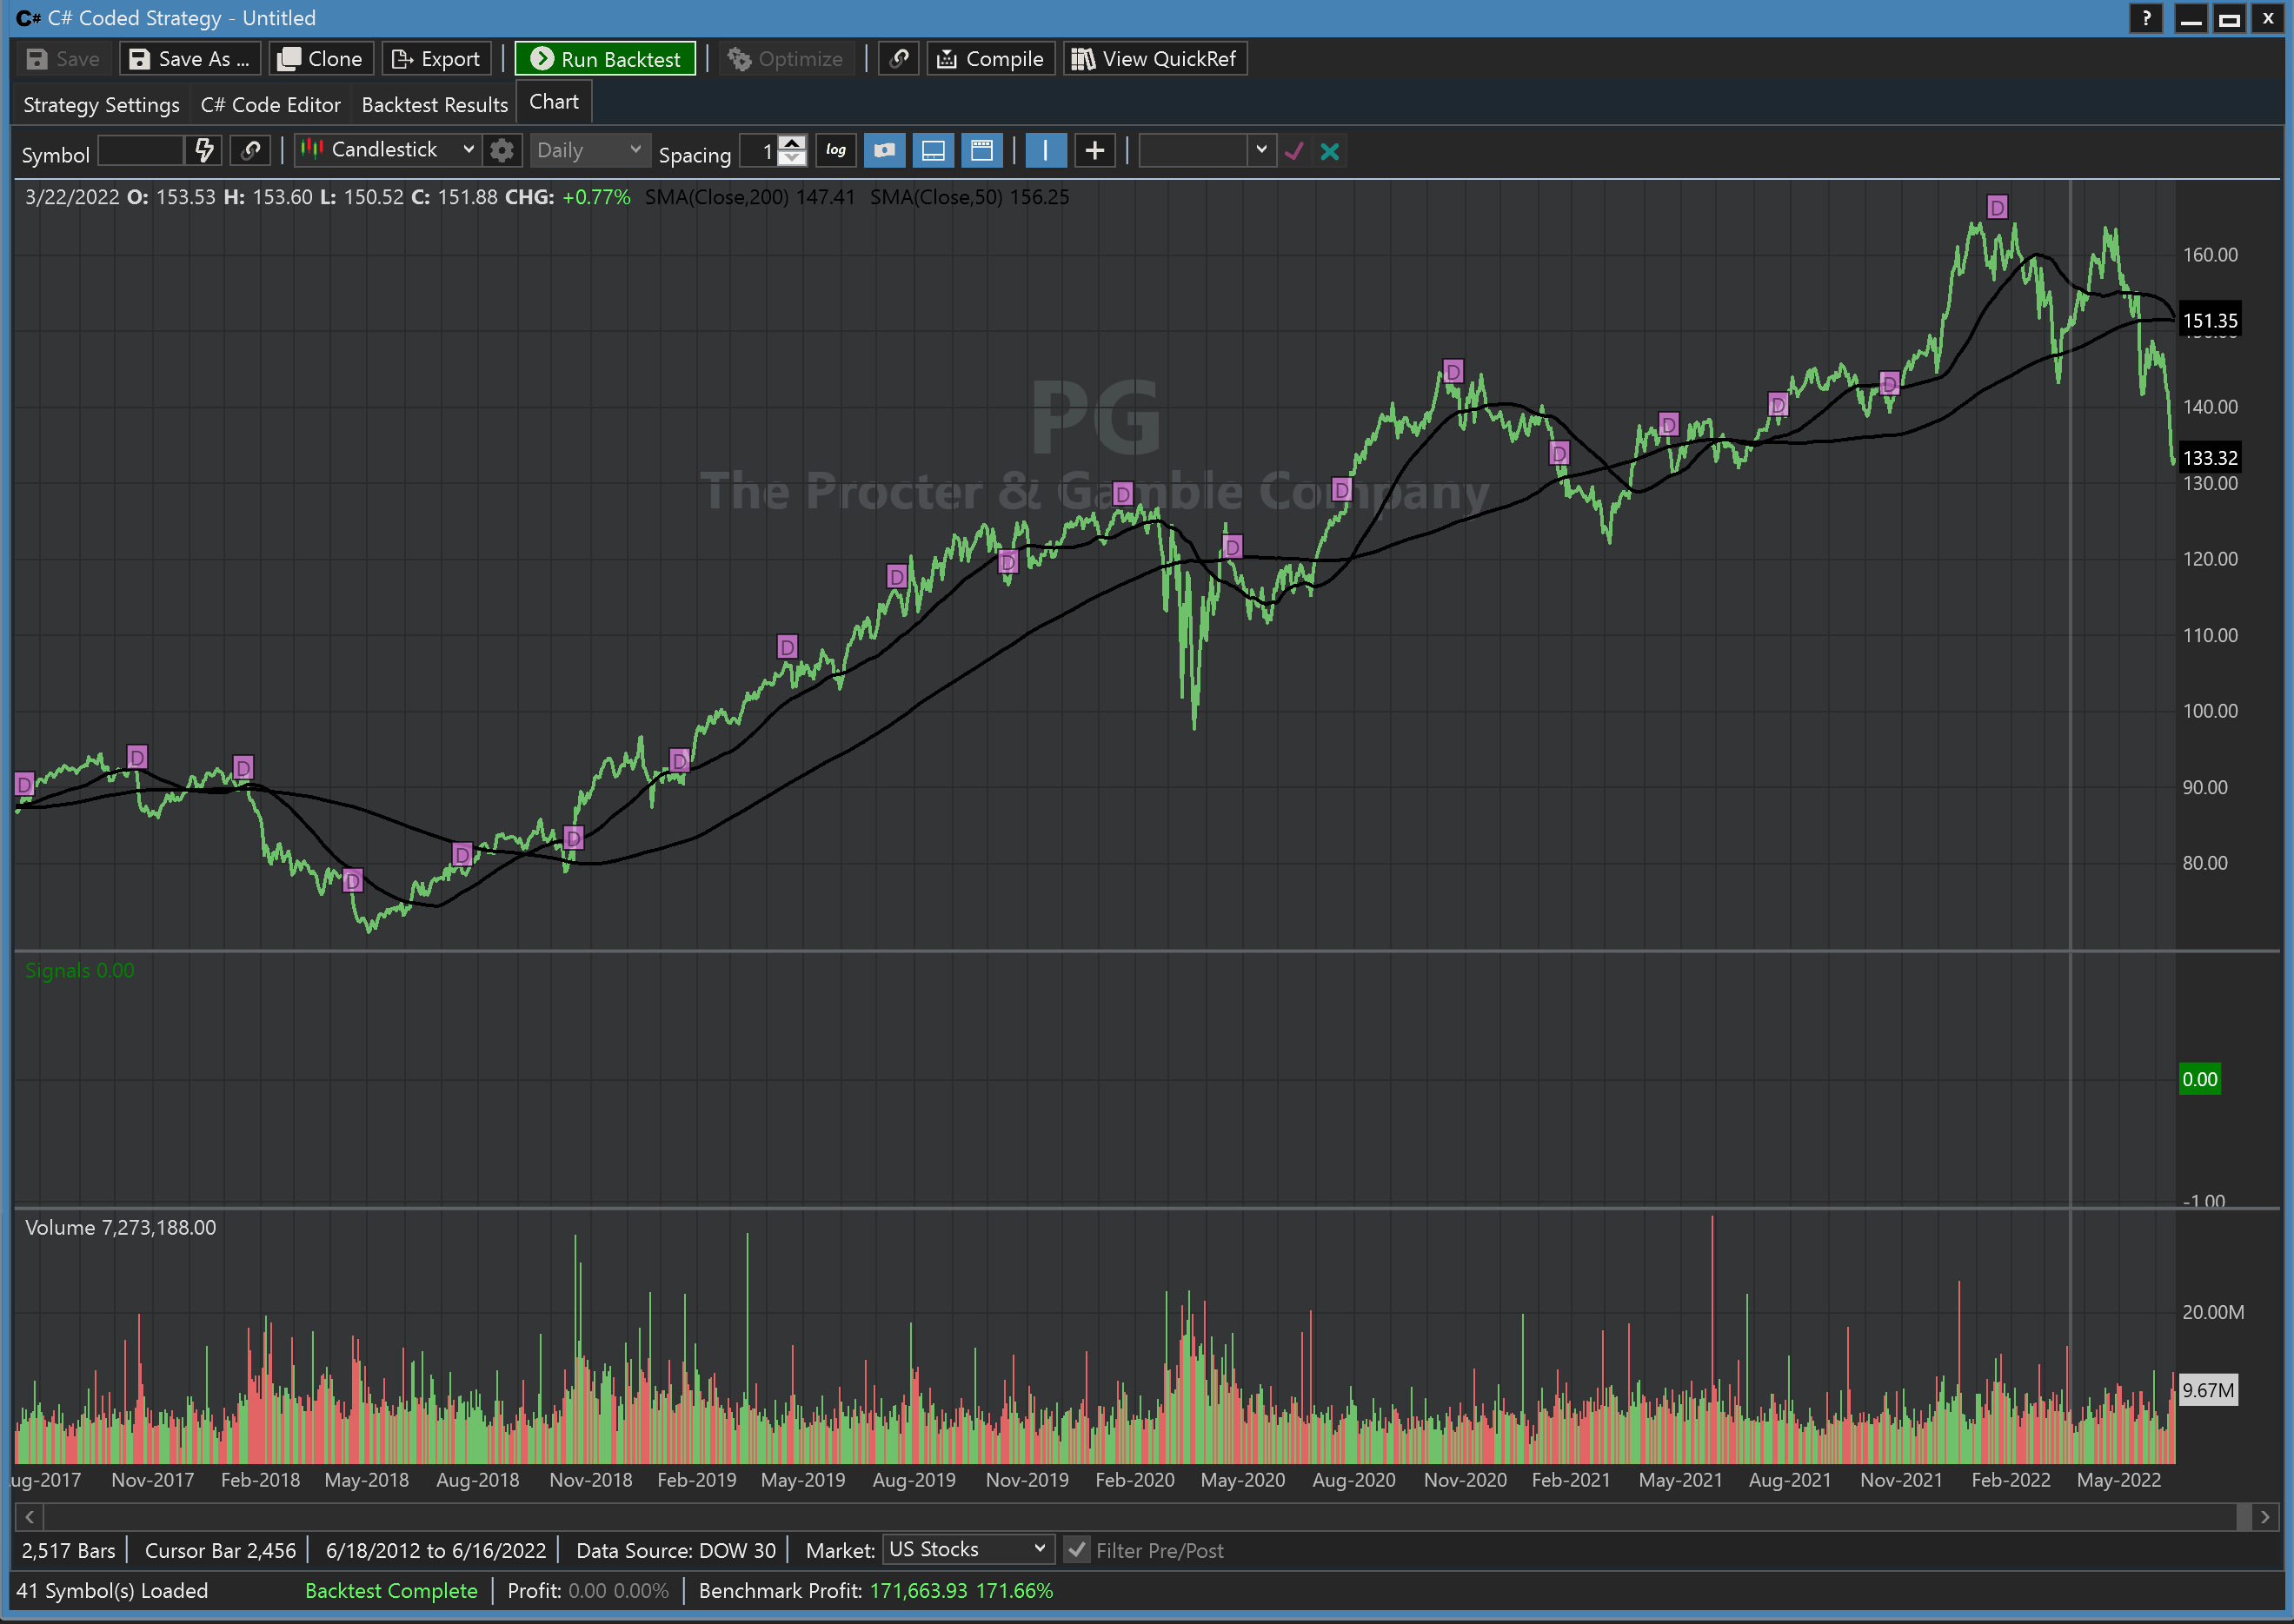Click the lightning bolt streaming icon
This screenshot has height=1624, width=2294.
tap(204, 151)
